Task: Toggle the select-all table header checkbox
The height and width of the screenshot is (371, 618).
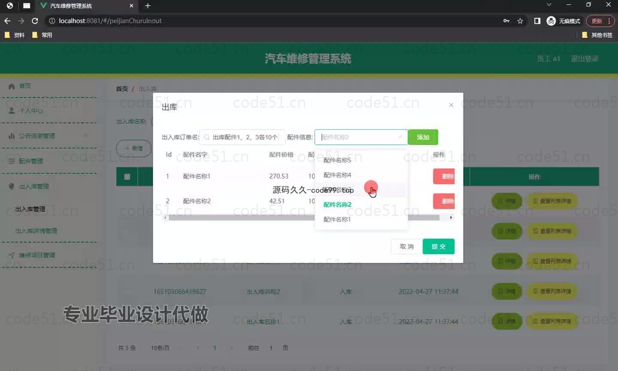Action: [127, 176]
